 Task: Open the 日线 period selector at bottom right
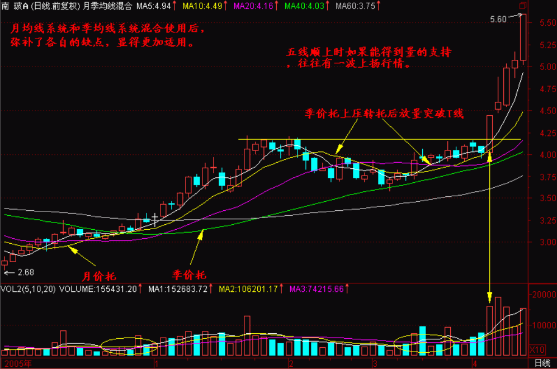tap(542, 363)
